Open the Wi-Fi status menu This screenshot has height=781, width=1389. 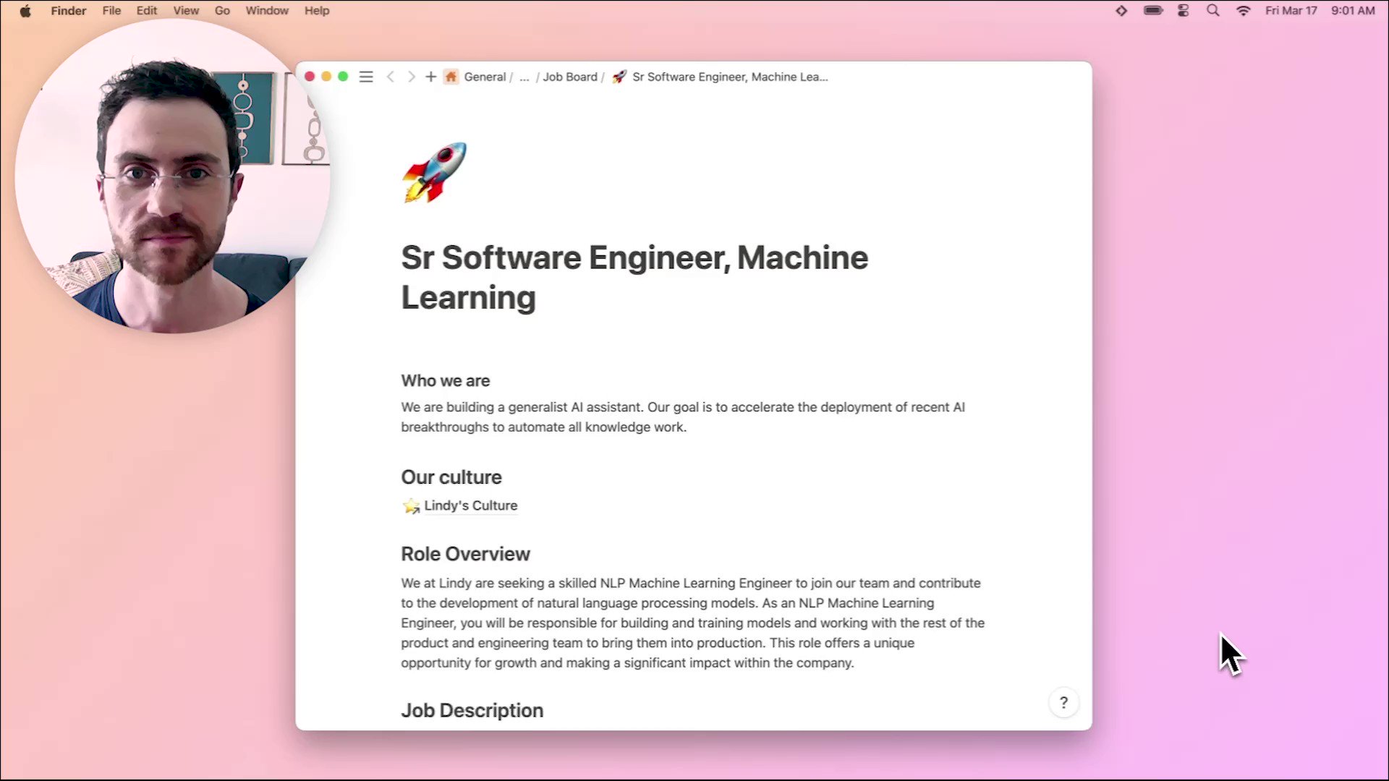click(1243, 11)
